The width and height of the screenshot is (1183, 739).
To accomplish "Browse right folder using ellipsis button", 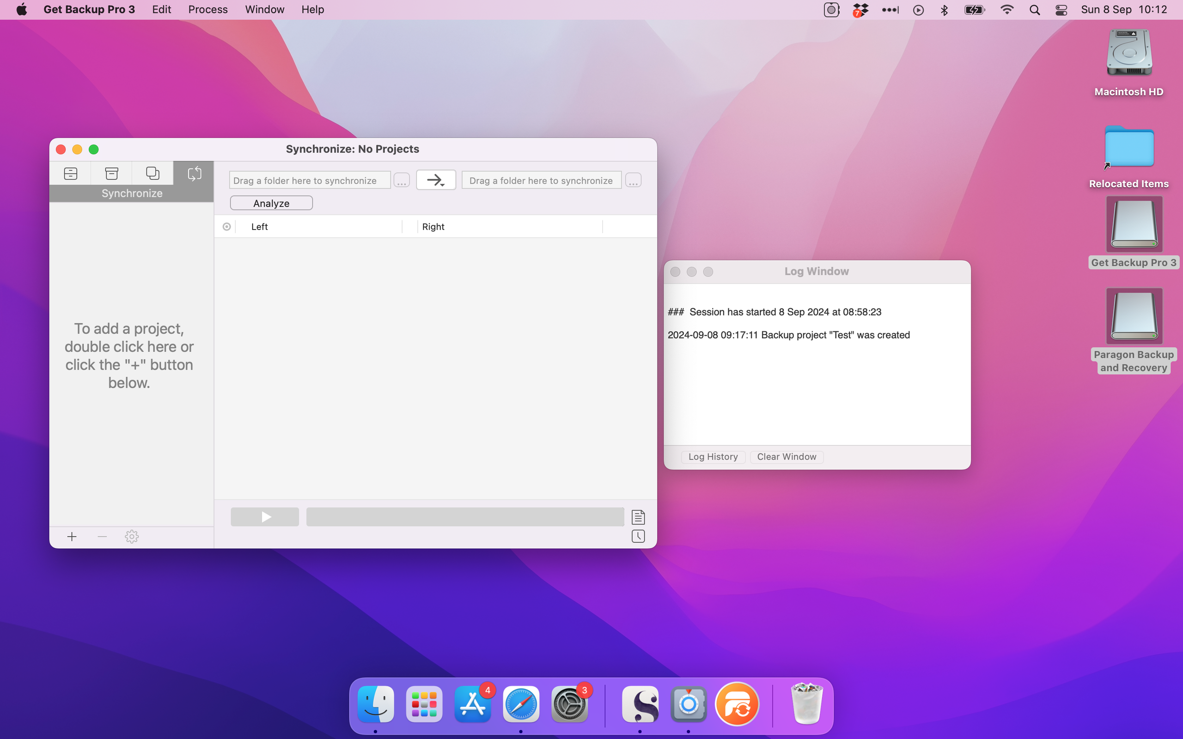I will 633,180.
